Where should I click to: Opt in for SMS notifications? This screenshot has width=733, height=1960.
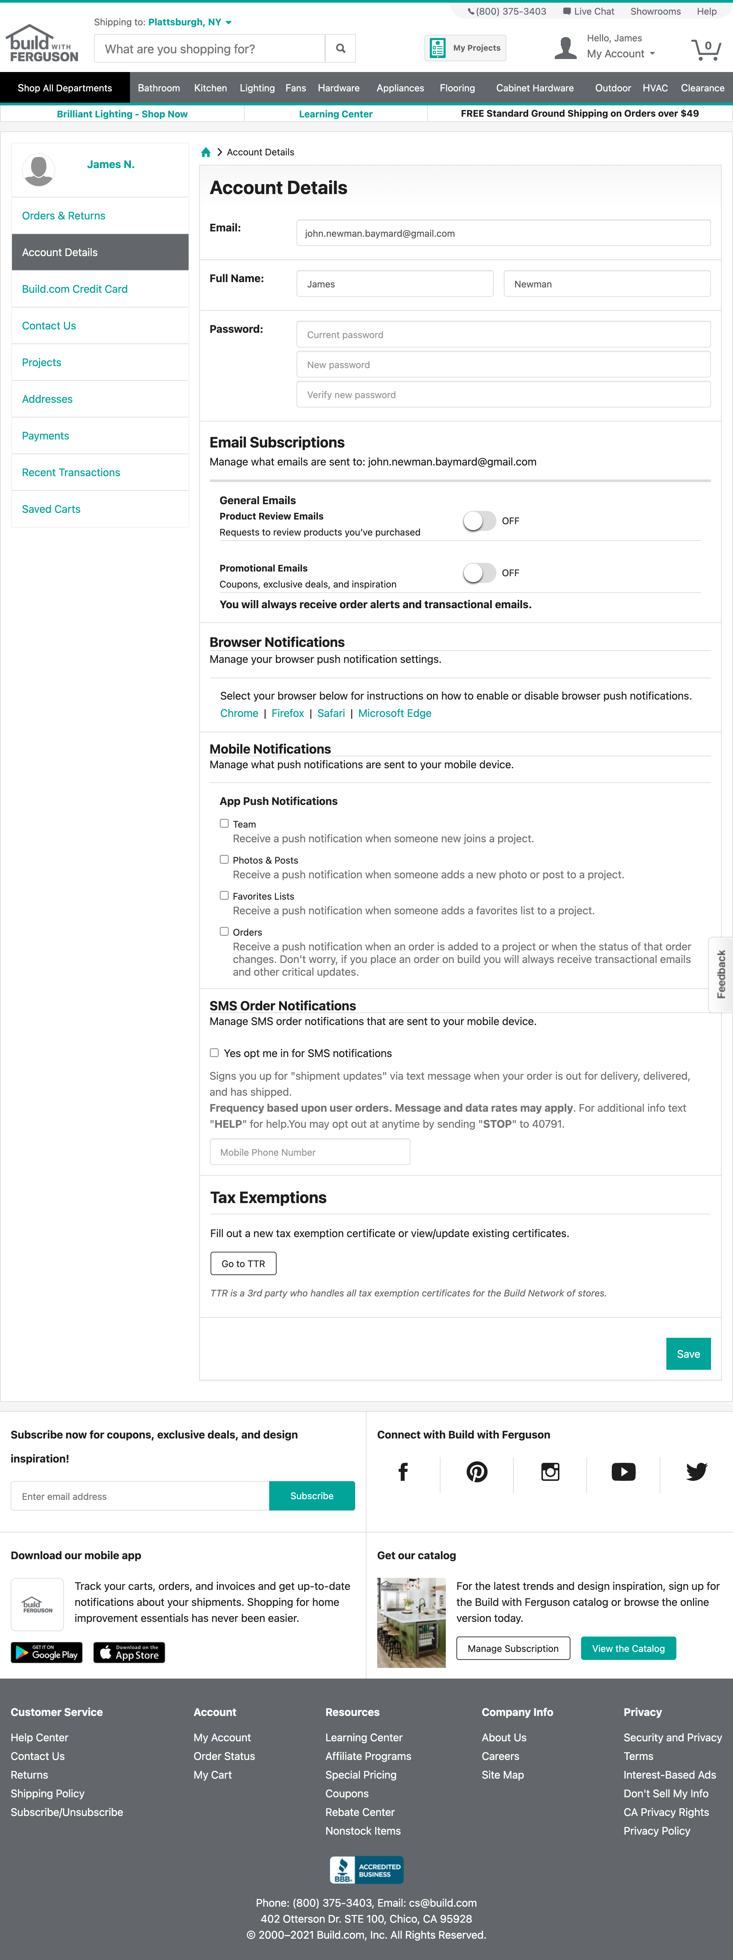(x=215, y=1052)
